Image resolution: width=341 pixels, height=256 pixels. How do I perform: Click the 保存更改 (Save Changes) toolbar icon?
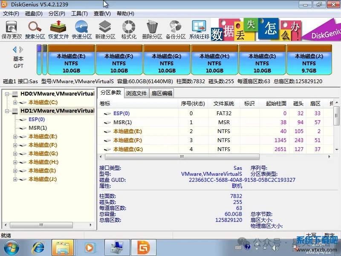click(x=12, y=29)
